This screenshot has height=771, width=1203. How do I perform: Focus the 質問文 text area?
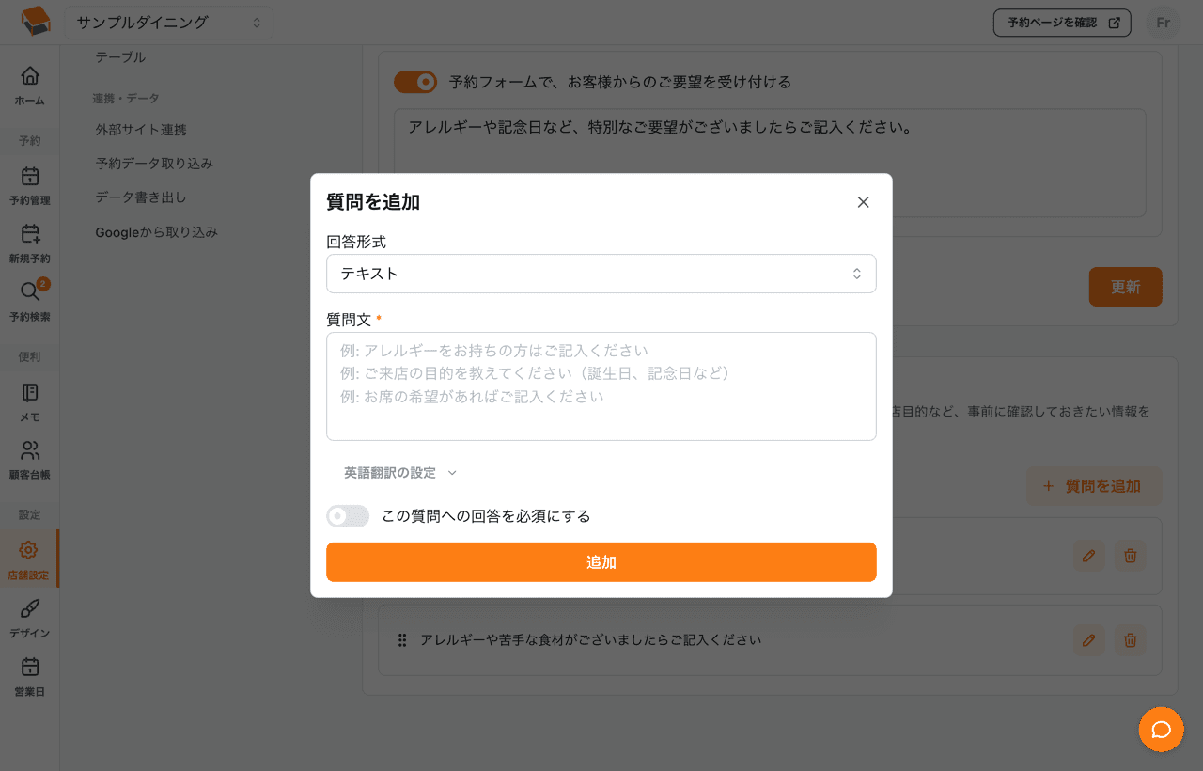click(601, 386)
